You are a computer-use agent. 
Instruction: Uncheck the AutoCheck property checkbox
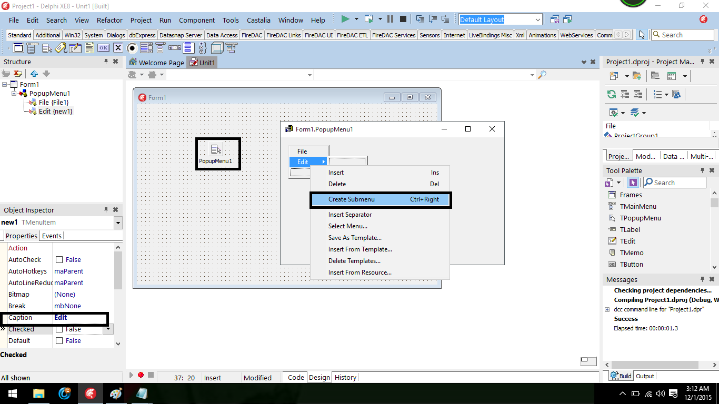[59, 259]
